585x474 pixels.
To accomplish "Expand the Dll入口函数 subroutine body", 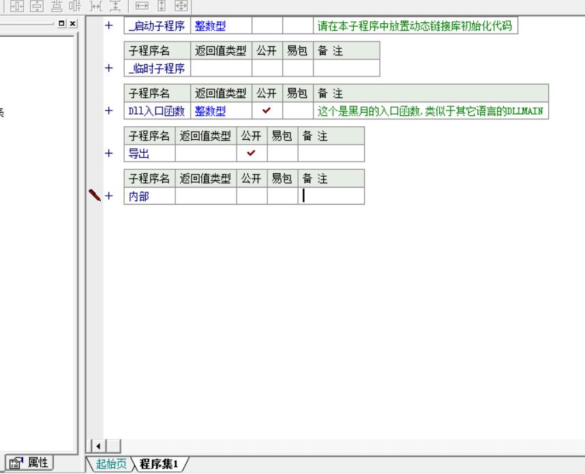I will tap(108, 110).
